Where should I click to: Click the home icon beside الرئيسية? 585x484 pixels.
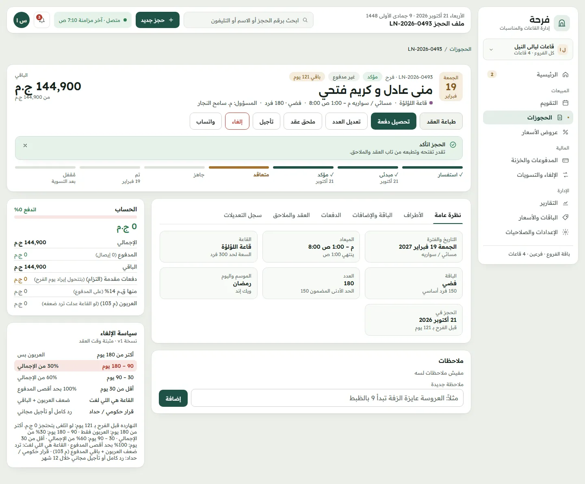pos(565,74)
